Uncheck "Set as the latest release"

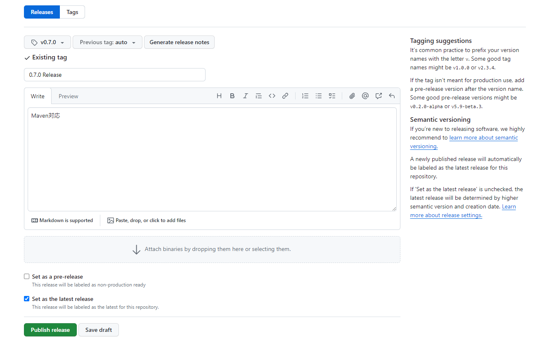(26, 298)
